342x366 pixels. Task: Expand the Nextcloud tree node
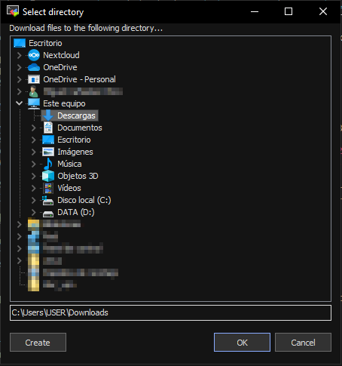19,55
